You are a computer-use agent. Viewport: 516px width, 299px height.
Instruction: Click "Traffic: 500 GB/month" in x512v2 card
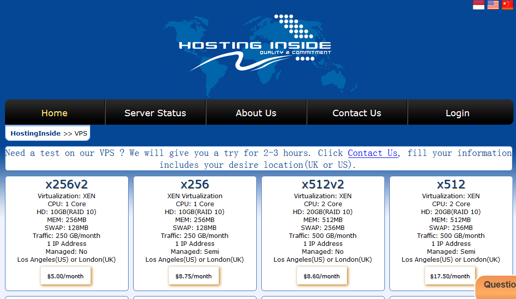click(323, 236)
